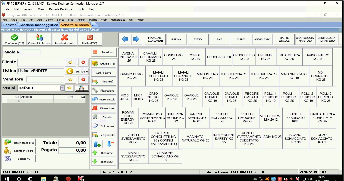Click Set quantita' button
Viewport: 344px width, 181px height.
[x=104, y=135]
